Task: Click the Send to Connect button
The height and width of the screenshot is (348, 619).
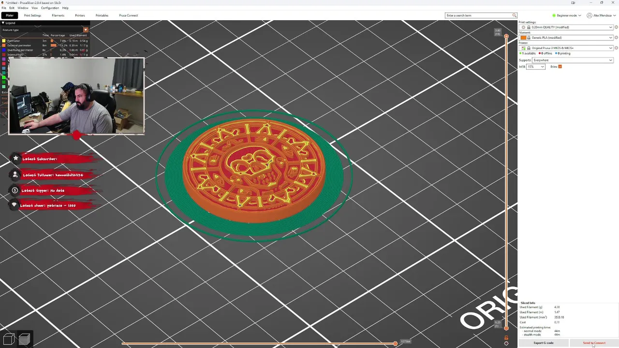Action: click(594, 343)
